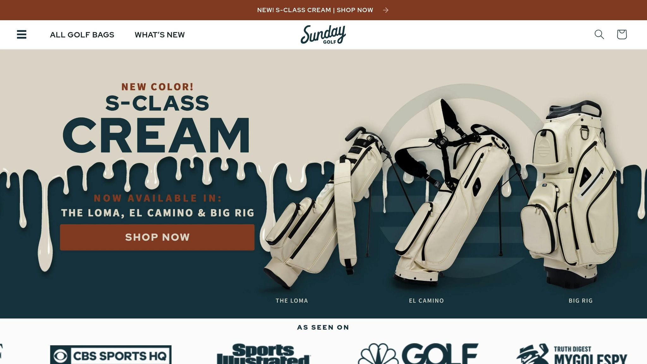Open the What's New menu item
This screenshot has height=364, width=647.
pyautogui.click(x=160, y=35)
